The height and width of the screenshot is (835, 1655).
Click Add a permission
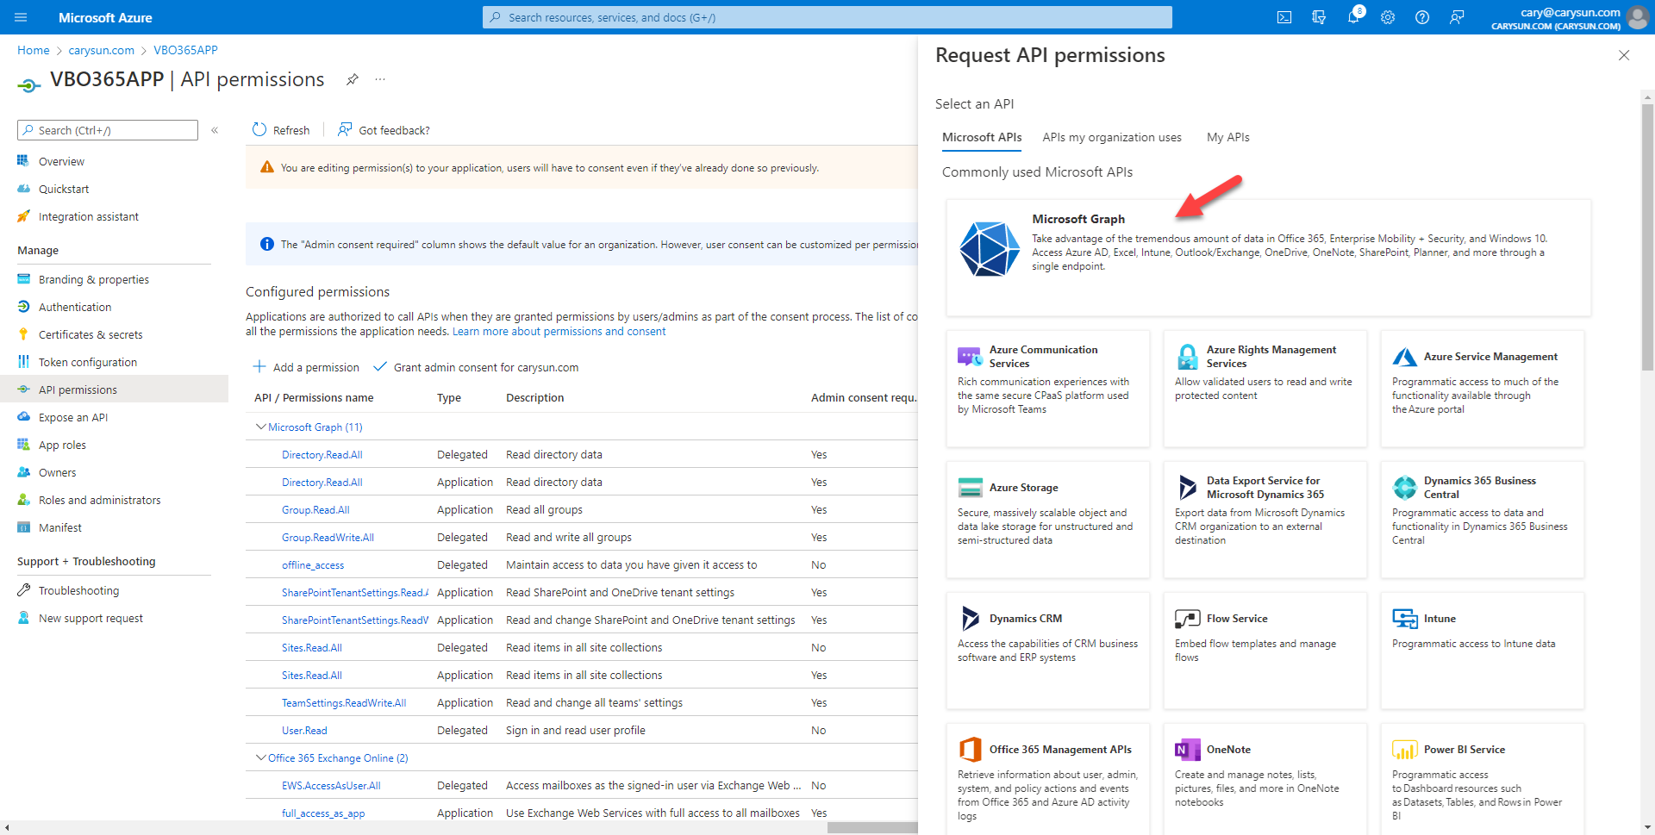pos(306,367)
